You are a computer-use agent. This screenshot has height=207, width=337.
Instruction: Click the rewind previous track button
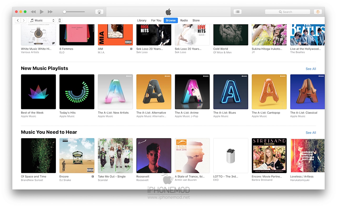(33, 12)
